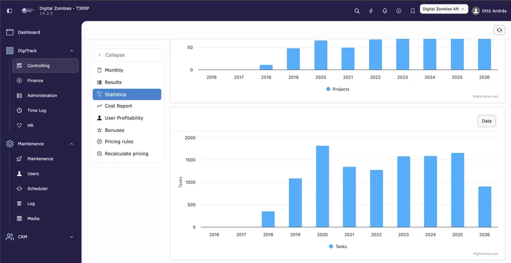This screenshot has width=511, height=263.
Task: Click the 2018 bar in Projects chart
Action: [266, 68]
